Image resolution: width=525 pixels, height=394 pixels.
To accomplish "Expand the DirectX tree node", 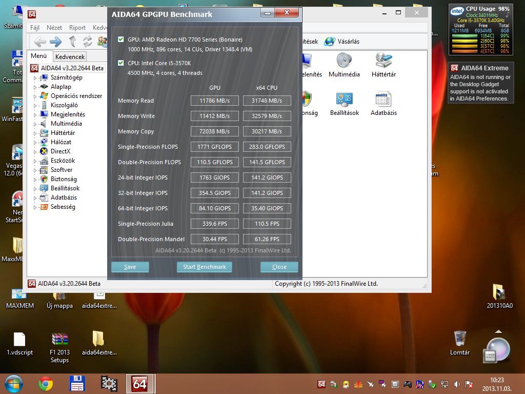I will coord(35,152).
